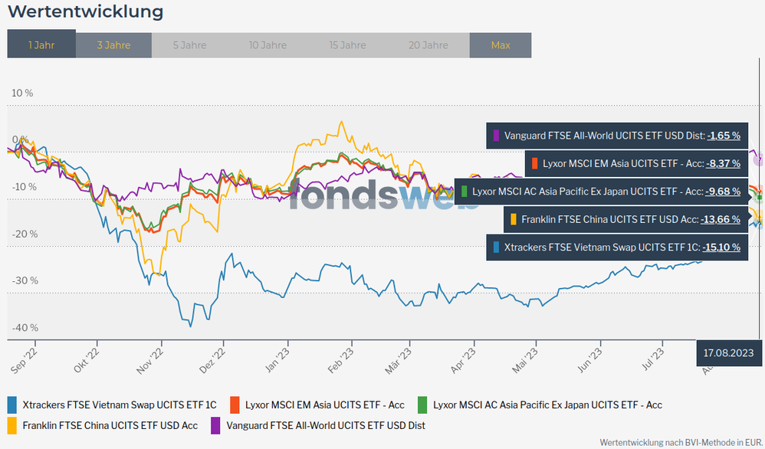Choose the 5 Jahre period tab
This screenshot has height=449, width=765.
189,45
